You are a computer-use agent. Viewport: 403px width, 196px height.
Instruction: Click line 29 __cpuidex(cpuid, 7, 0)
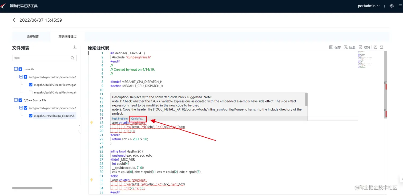tap(128, 168)
